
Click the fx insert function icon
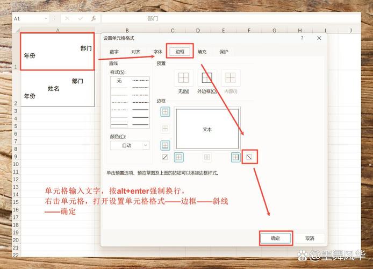[x=94, y=18]
